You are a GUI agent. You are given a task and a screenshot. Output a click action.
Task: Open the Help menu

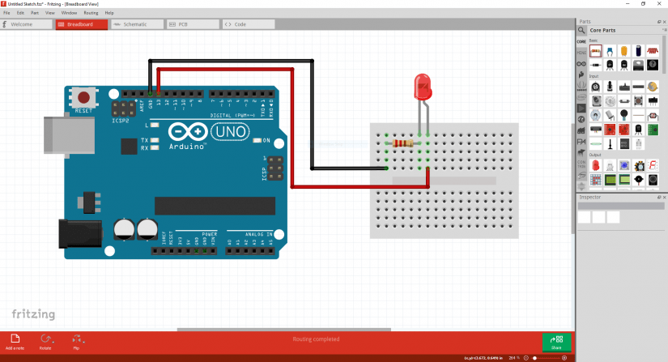pos(109,13)
